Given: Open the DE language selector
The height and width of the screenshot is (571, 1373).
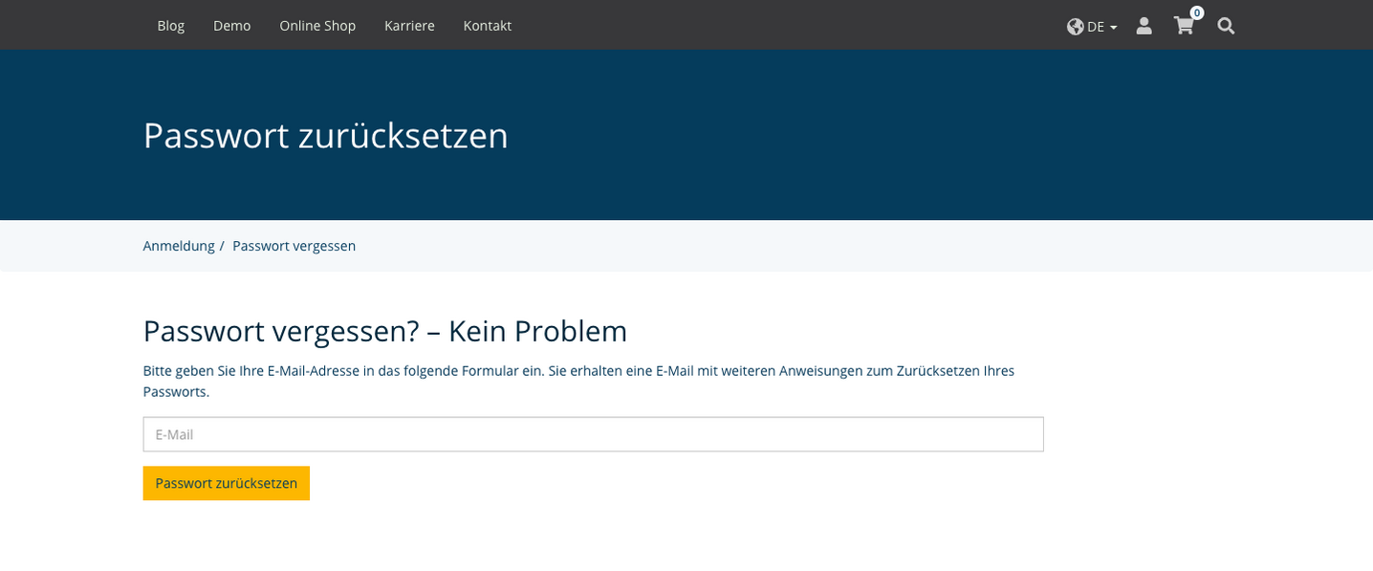Looking at the screenshot, I should [1095, 26].
